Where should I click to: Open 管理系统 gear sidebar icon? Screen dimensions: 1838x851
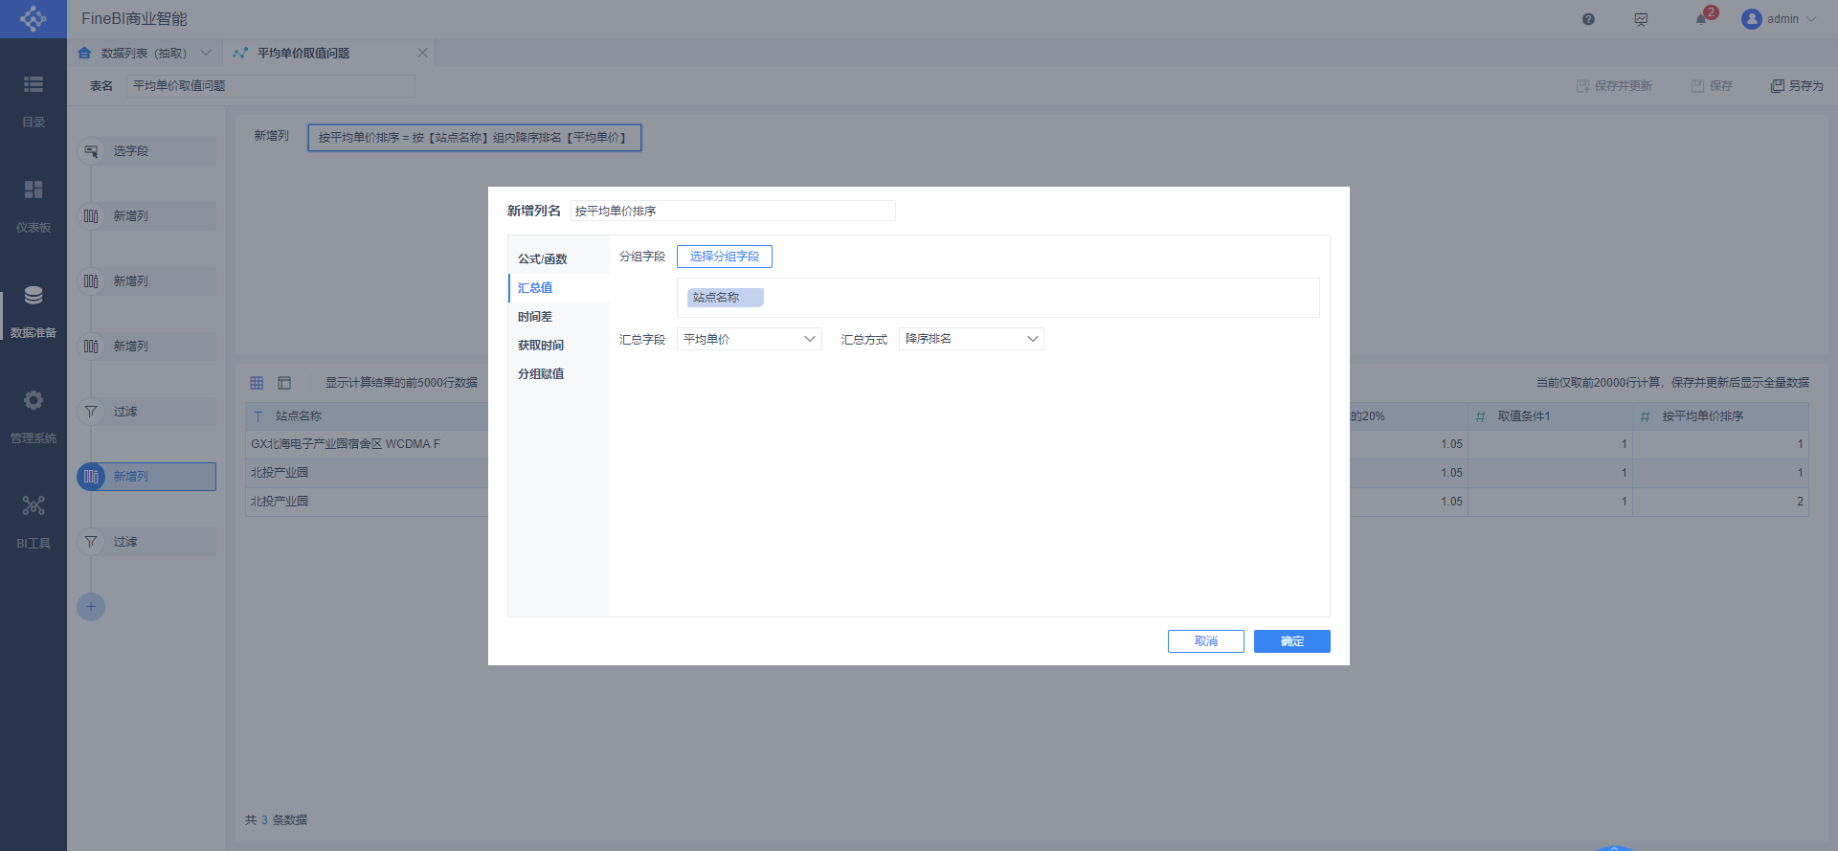(34, 400)
